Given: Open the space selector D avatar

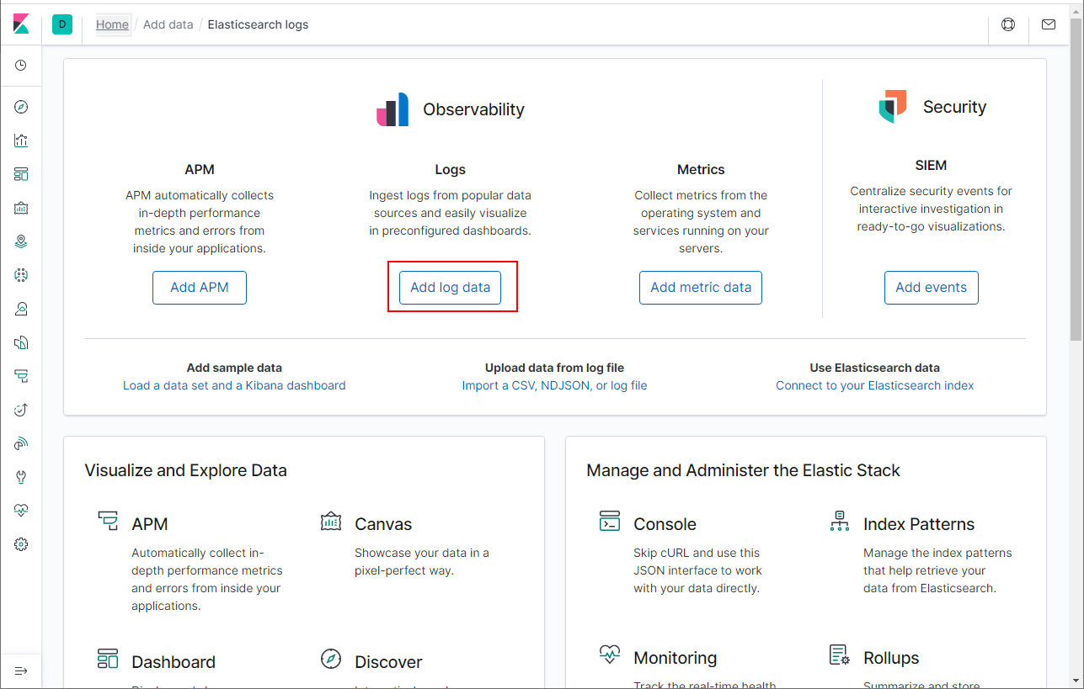Looking at the screenshot, I should click(x=62, y=24).
